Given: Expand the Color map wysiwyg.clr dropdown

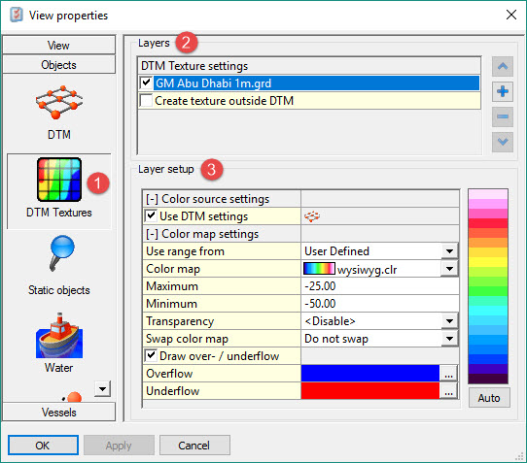Looking at the screenshot, I should pyautogui.click(x=449, y=269).
